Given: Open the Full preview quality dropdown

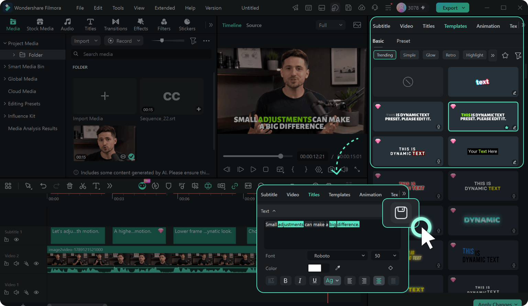Looking at the screenshot, I should (330, 25).
